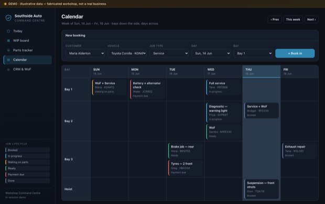This screenshot has height=204, width=325.
Task: Click the In progress legend item
Action: pos(28,156)
